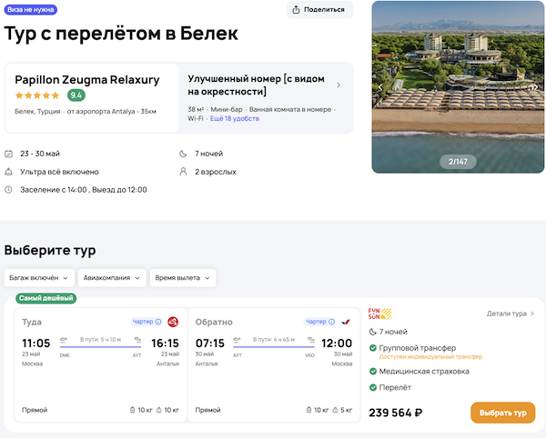Open the room details chevron arrow
Screen dimensions: 546x438
[x=339, y=85]
